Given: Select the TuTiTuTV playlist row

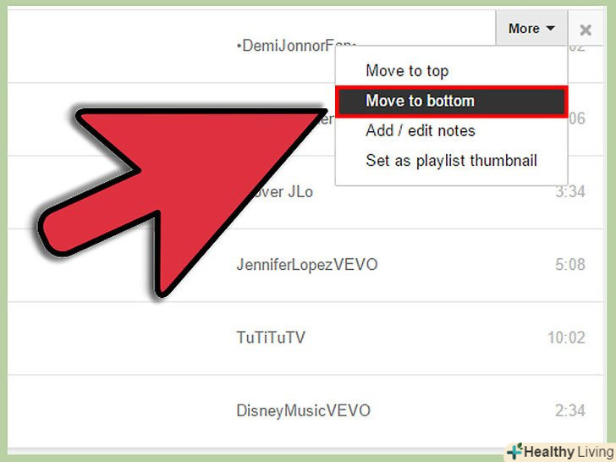Looking at the screenshot, I should (x=305, y=338).
